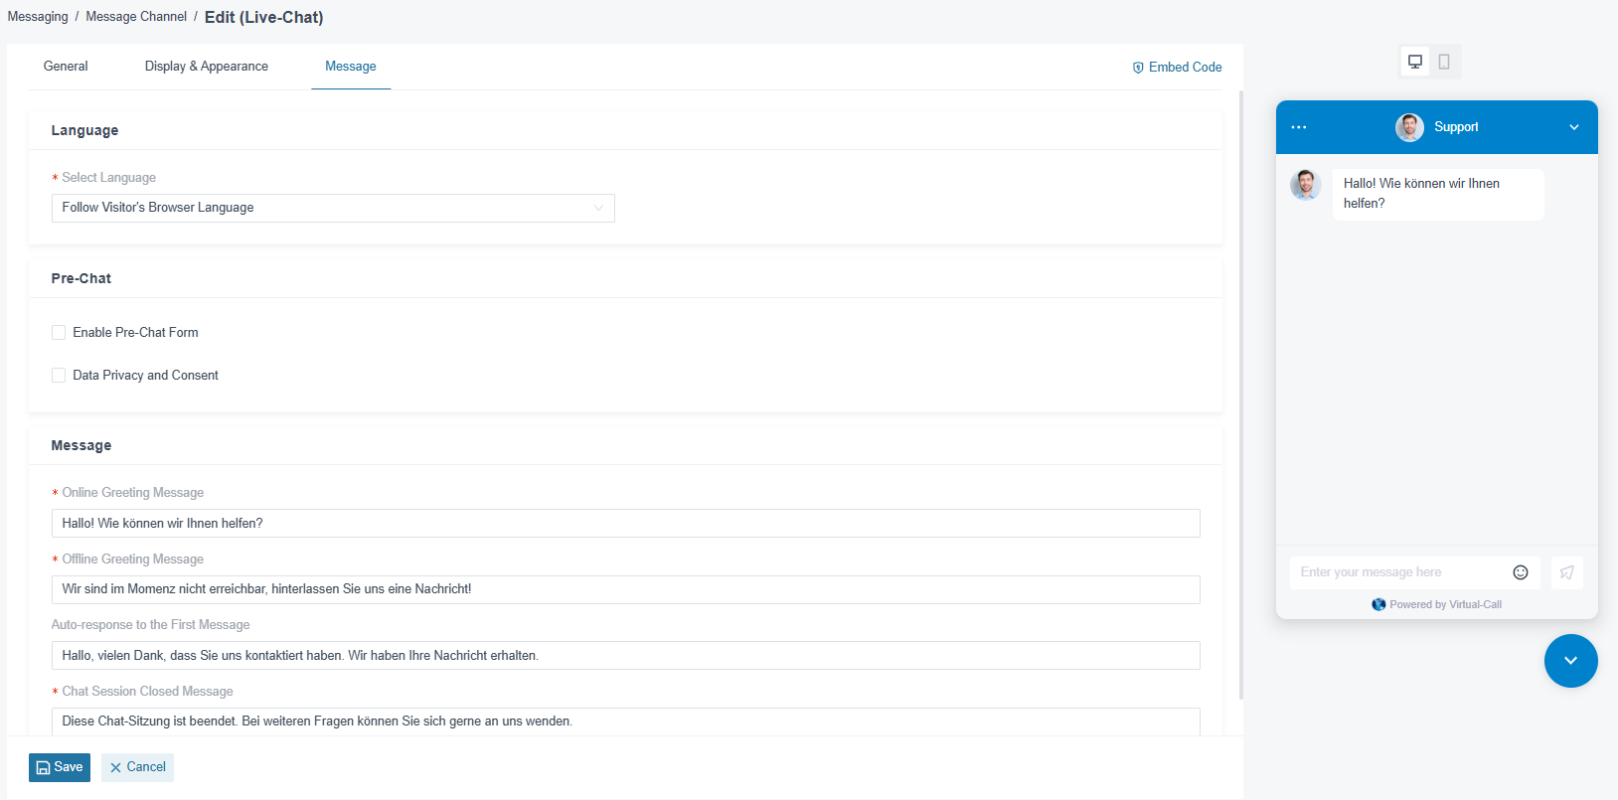The image size is (1618, 800).
Task: Click 'Pre-Chat' section heading
Action: (x=81, y=278)
